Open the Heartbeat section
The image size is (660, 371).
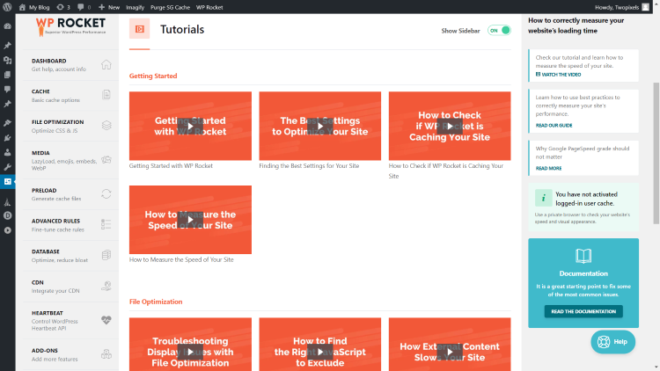click(x=70, y=320)
